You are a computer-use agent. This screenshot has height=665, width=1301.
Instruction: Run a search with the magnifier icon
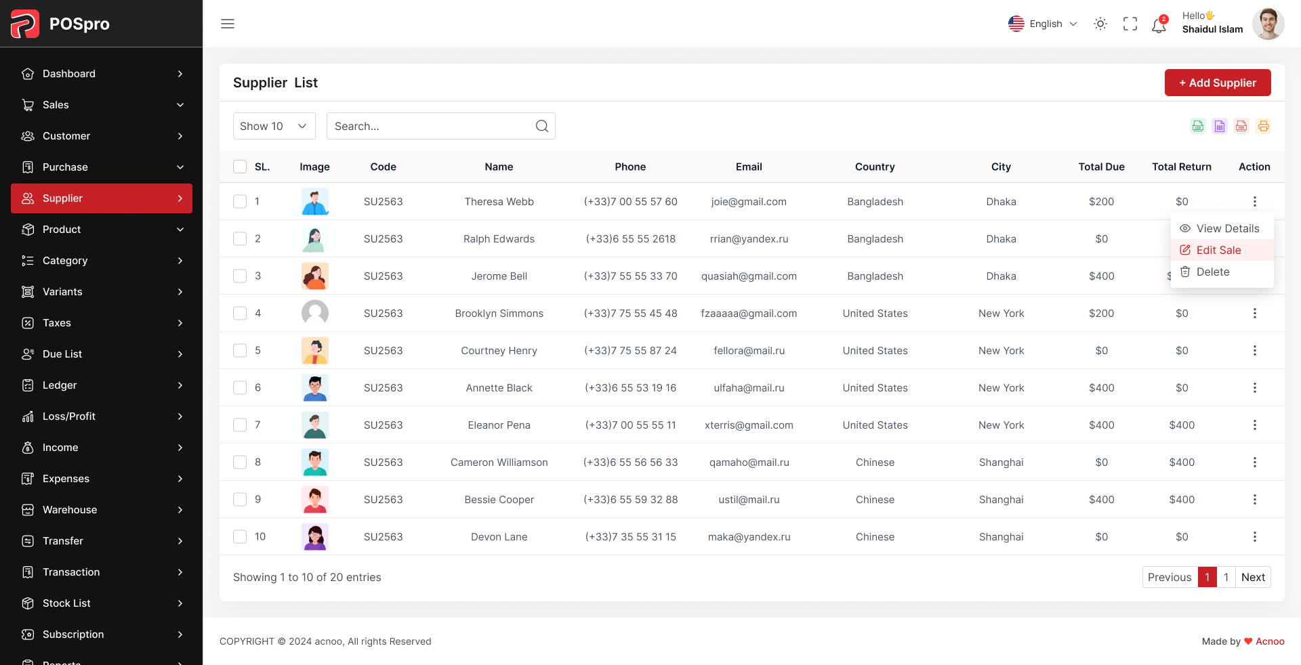click(541, 126)
